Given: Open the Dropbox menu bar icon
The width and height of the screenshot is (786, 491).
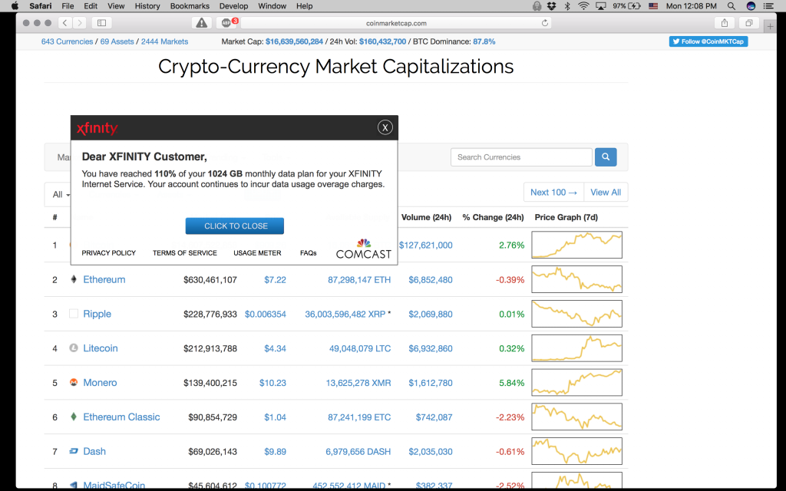Looking at the screenshot, I should (551, 6).
